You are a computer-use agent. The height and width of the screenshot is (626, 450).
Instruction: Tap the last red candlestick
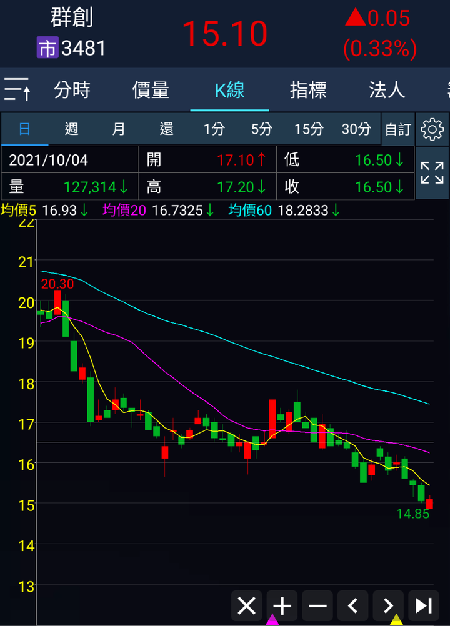[429, 504]
